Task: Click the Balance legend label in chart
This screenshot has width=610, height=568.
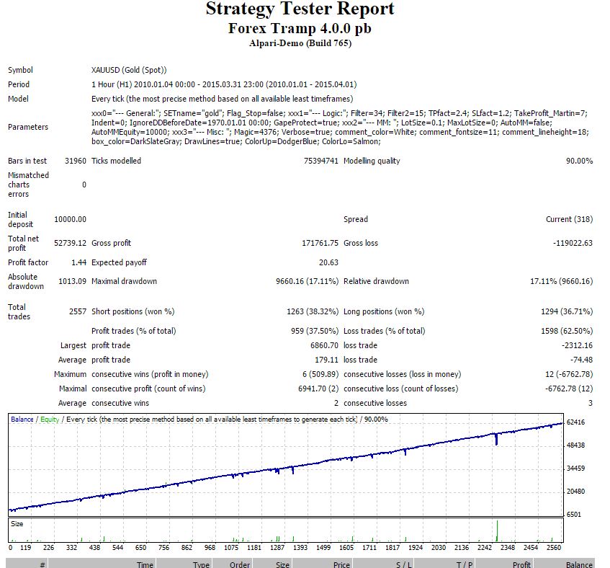Action: 22,420
